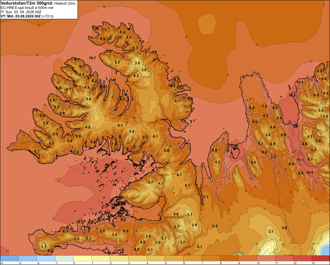Click the temperature value 8.0
330x265 pixels.
pos(50,251)
